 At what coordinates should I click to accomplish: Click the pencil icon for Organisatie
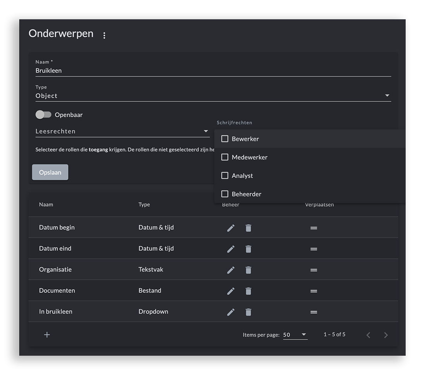(x=231, y=270)
